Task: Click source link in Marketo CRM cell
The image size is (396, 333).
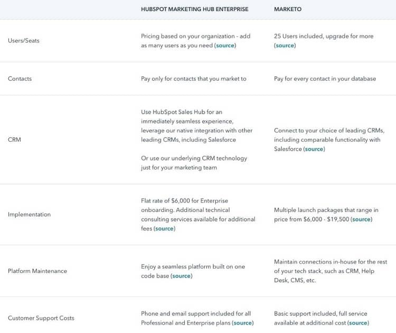Action: [x=314, y=149]
